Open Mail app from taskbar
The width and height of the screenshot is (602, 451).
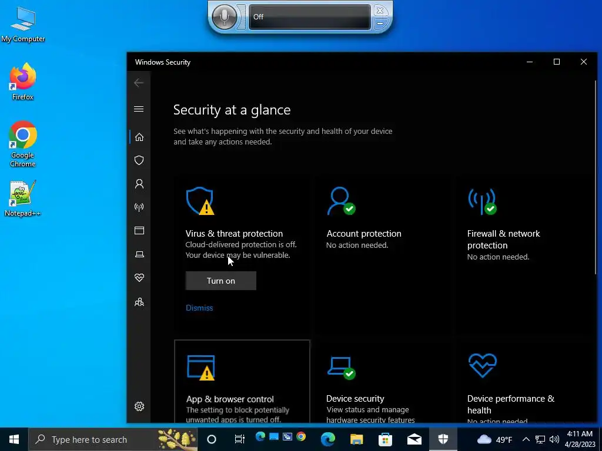(x=414, y=439)
